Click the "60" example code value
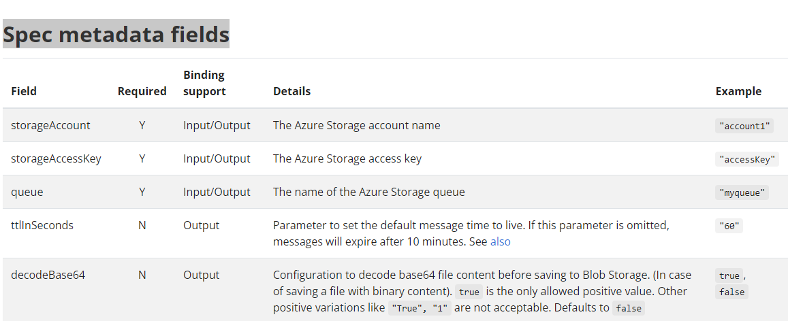The image size is (788, 321). [x=729, y=226]
